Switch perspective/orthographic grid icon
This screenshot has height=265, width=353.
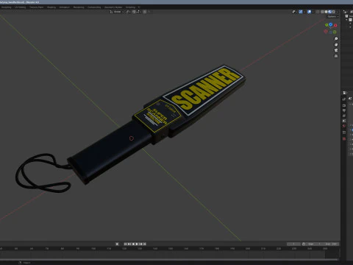(336, 56)
